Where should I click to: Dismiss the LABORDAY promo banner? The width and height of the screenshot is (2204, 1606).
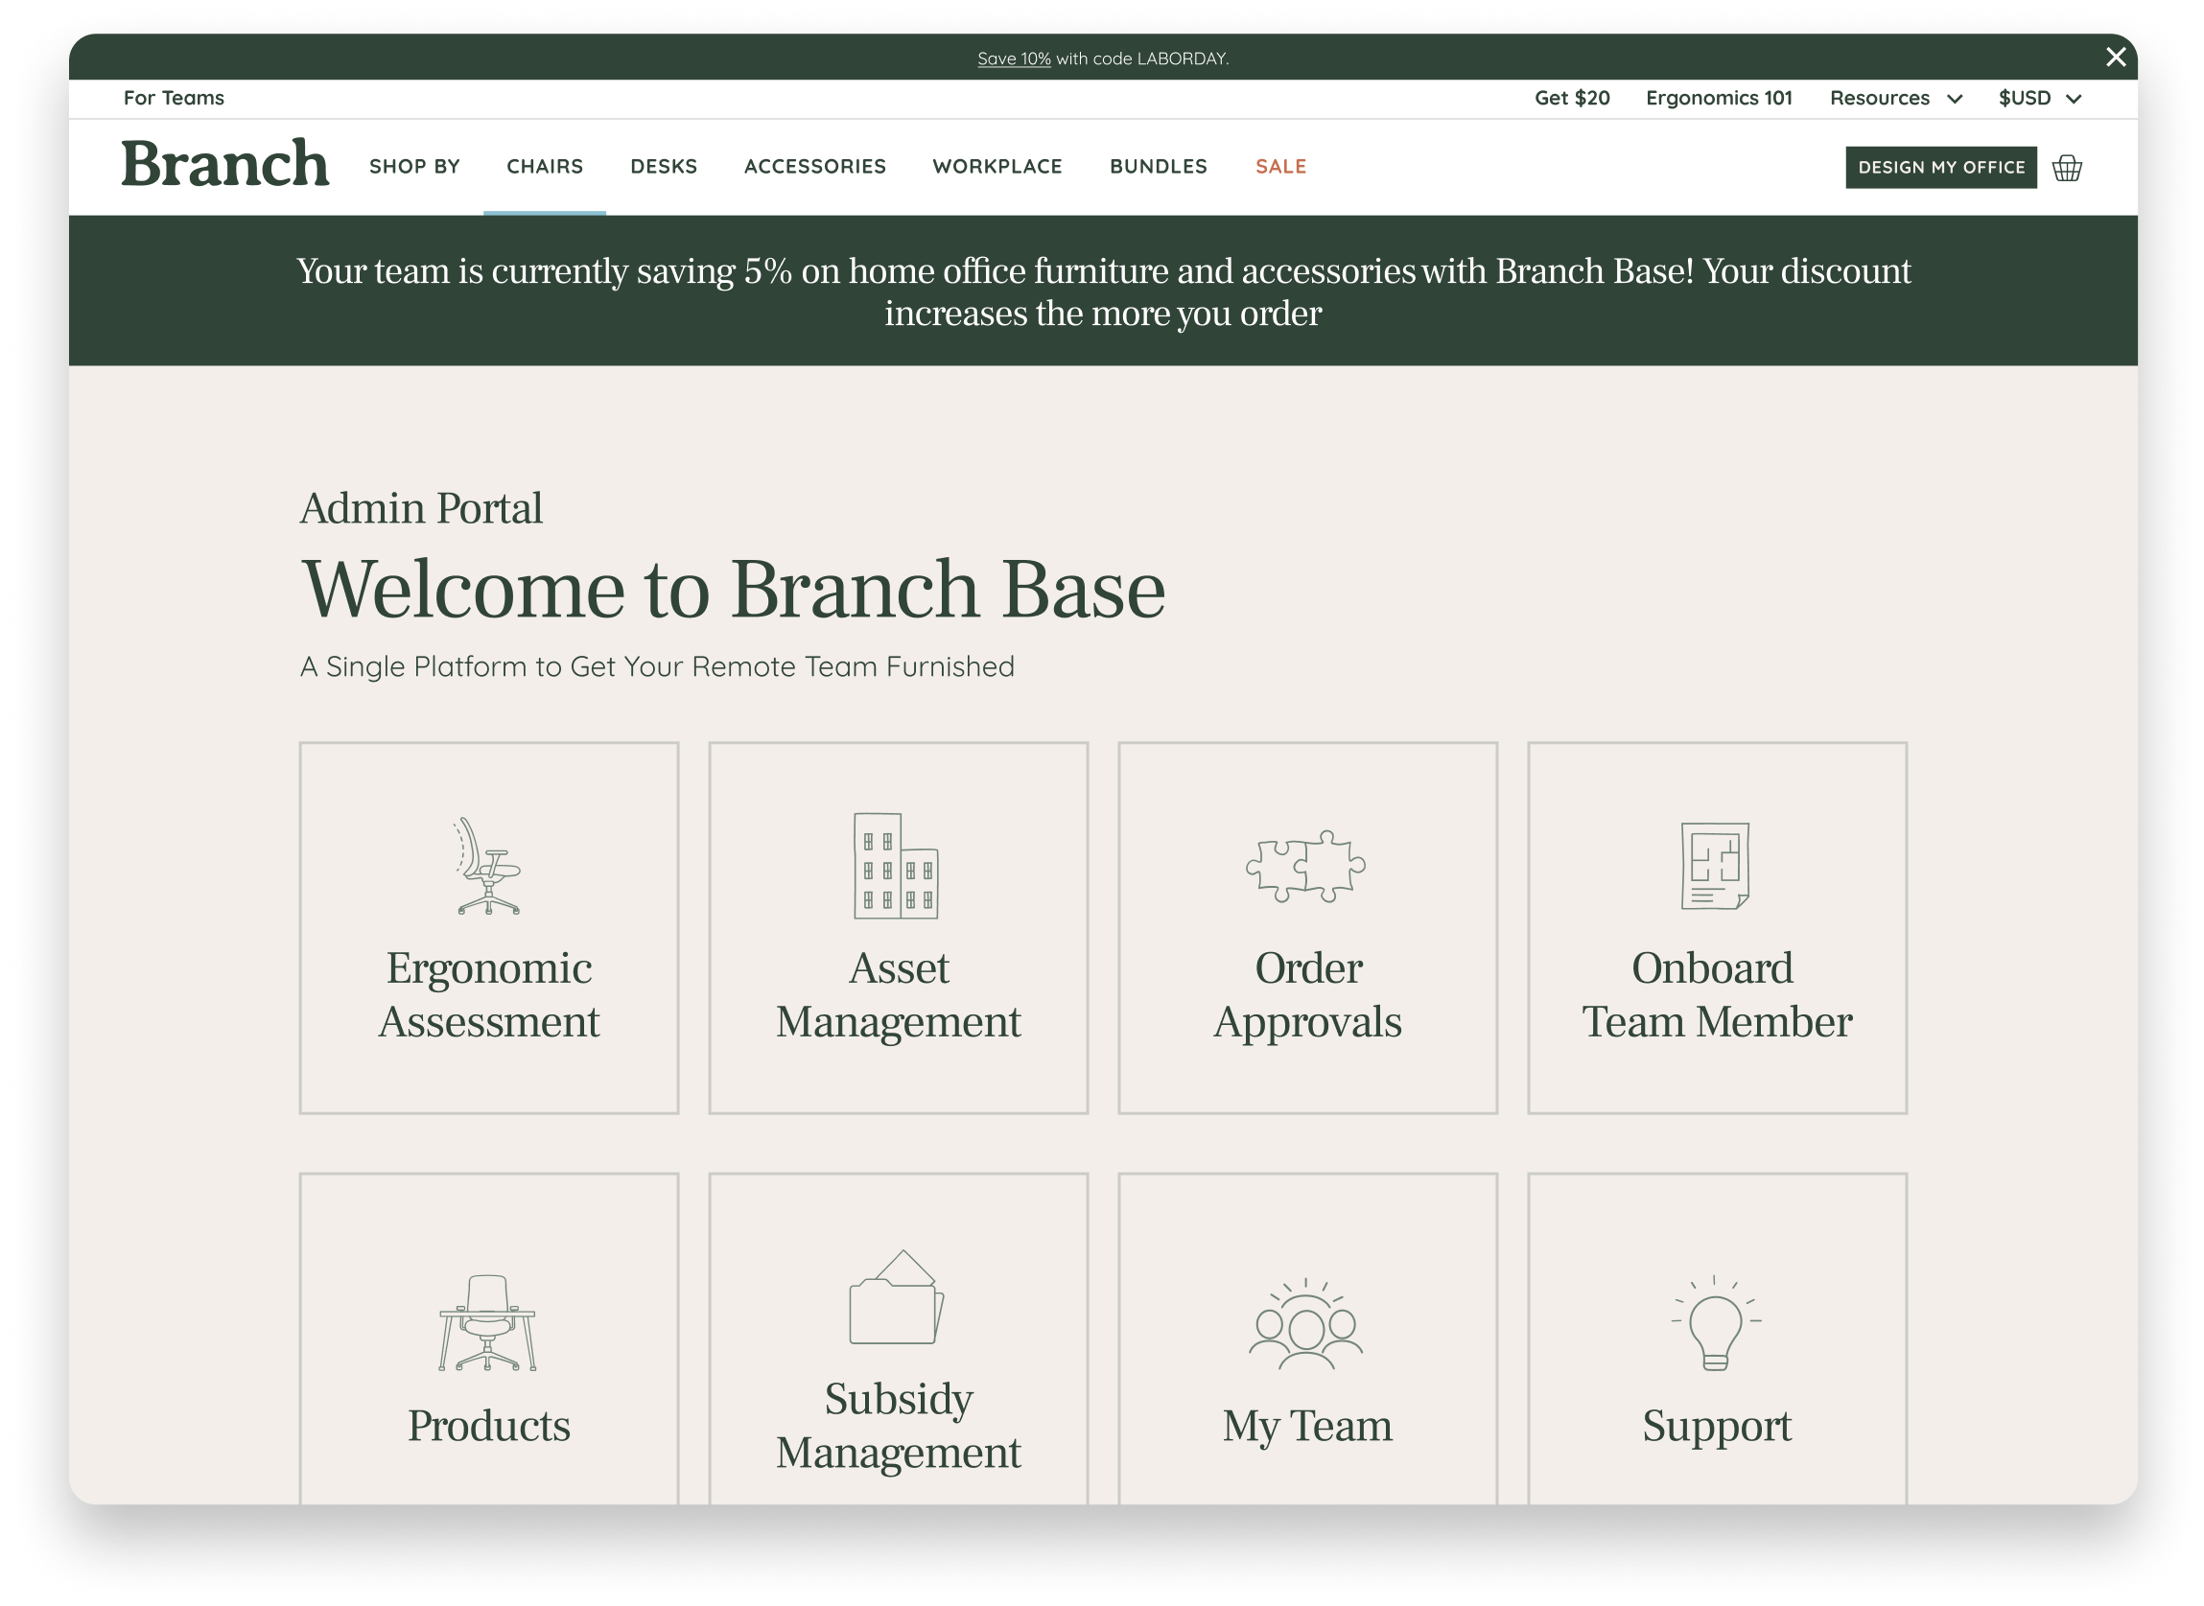click(x=2116, y=58)
